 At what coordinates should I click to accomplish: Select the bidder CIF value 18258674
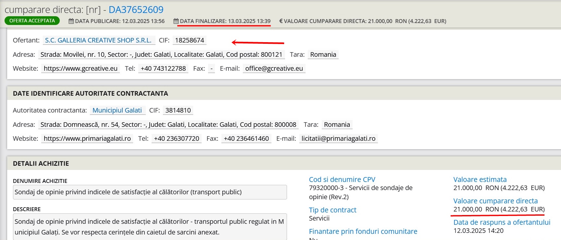(x=190, y=40)
